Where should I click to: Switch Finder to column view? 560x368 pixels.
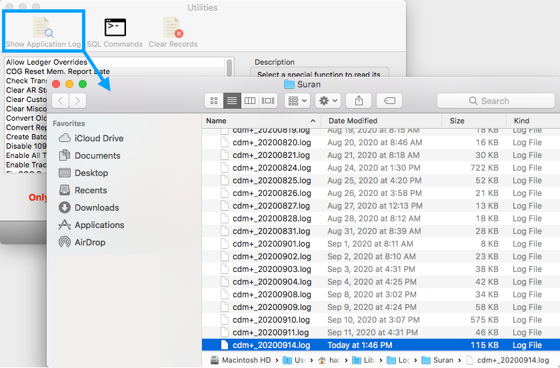coord(250,101)
